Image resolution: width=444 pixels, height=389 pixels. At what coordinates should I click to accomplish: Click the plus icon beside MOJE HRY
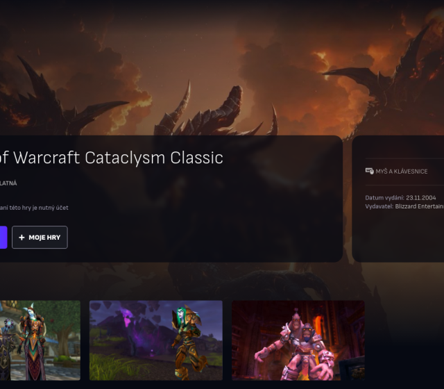22,238
